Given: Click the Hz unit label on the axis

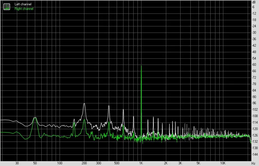Looking at the screenshot, I should [253, 163].
